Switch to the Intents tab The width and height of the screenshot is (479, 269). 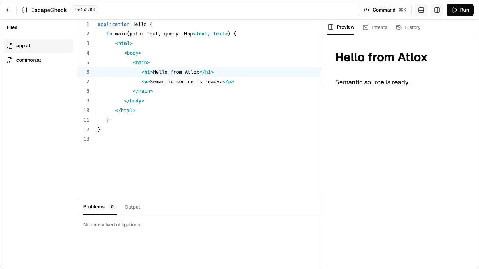pos(375,27)
